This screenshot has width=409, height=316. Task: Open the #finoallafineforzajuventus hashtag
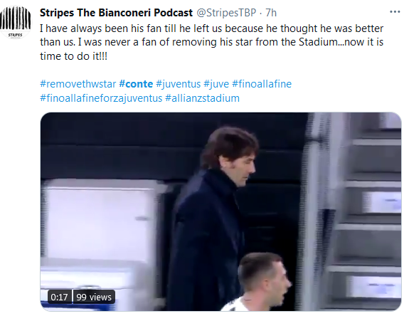[x=101, y=98]
